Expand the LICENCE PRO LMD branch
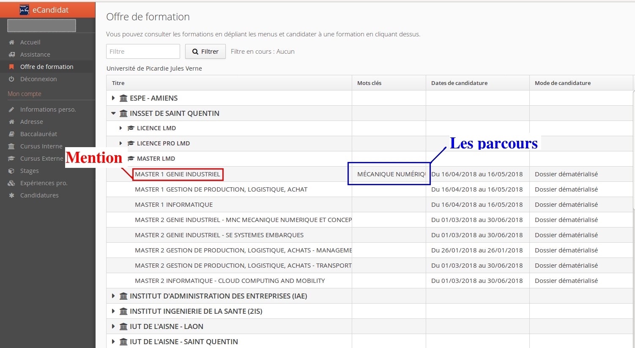This screenshot has width=635, height=348. coord(120,143)
